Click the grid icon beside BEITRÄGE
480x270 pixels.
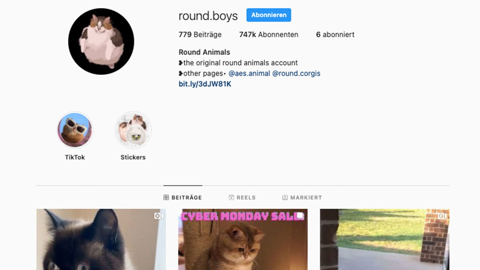pyautogui.click(x=166, y=197)
